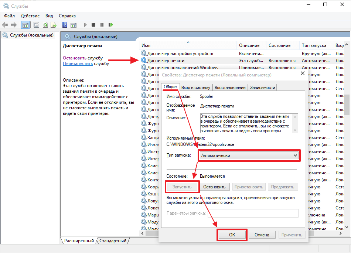The image size is (351, 253).
Task: Click gear icon of Диспетчер подключений Windows row
Action: [143, 67]
